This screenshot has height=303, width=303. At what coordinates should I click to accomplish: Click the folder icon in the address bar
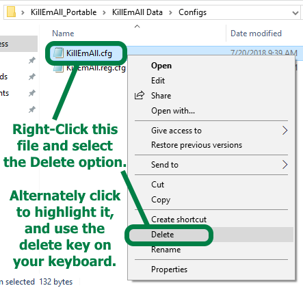[11, 12]
